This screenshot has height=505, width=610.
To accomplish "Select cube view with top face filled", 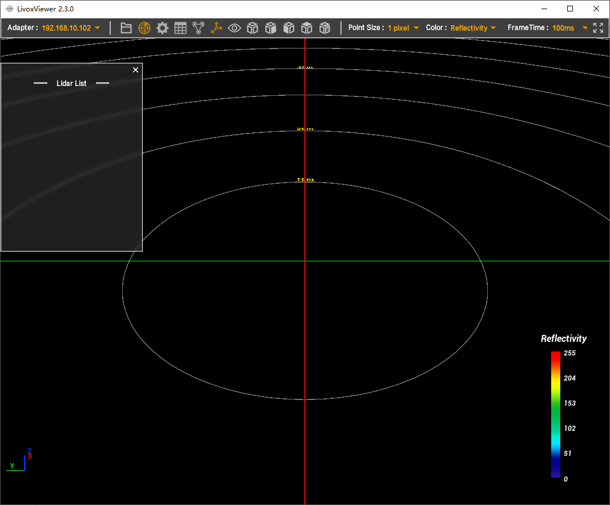I will point(307,28).
